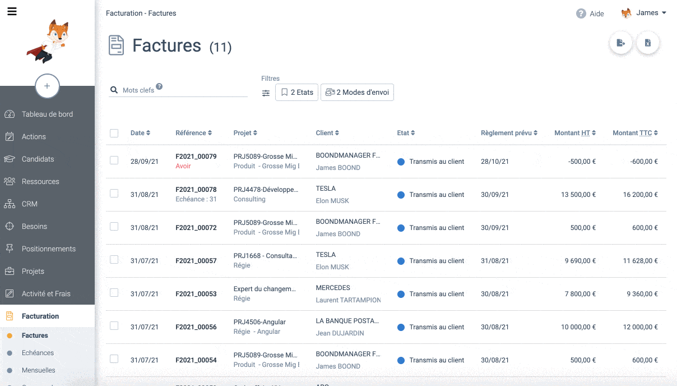Tick checkbox for invoice F2021_00072
The width and height of the screenshot is (677, 386).
coord(114,226)
